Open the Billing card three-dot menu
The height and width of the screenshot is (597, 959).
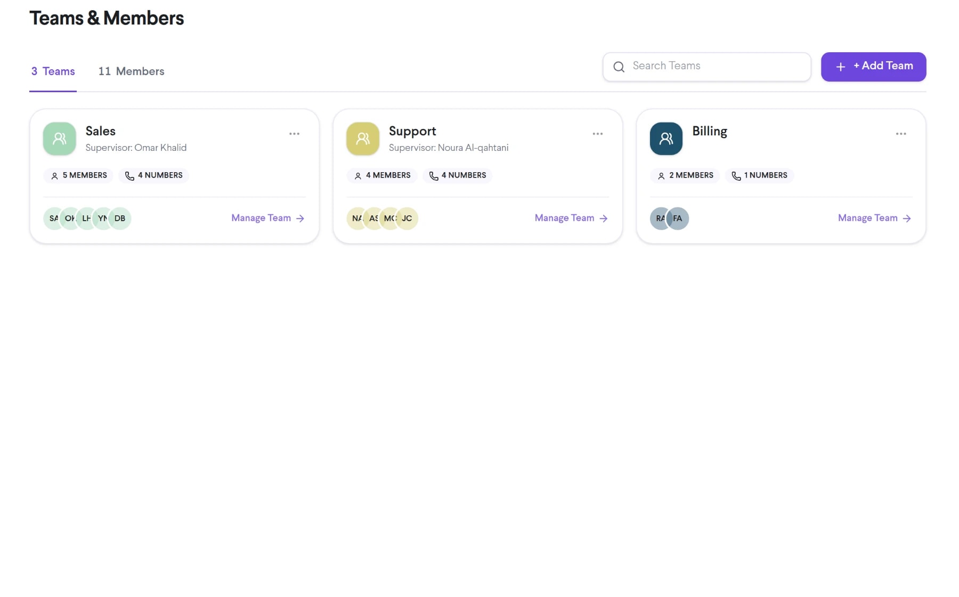click(x=901, y=134)
